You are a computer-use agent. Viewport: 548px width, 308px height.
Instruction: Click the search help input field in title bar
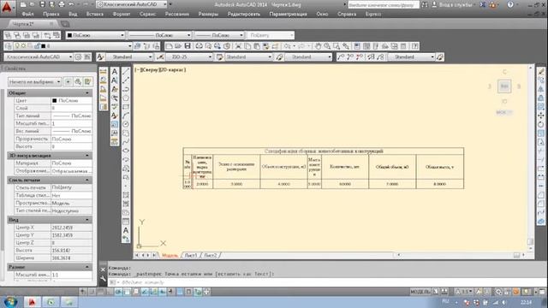pos(384,5)
